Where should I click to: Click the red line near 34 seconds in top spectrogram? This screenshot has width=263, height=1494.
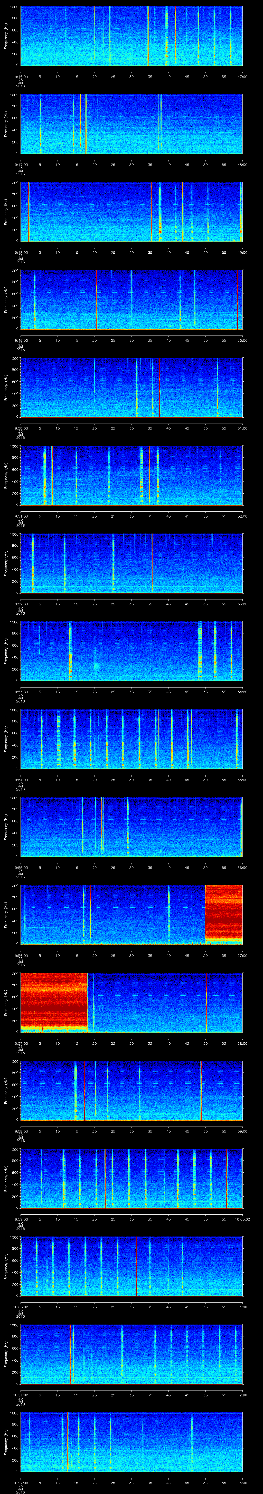tap(148, 36)
